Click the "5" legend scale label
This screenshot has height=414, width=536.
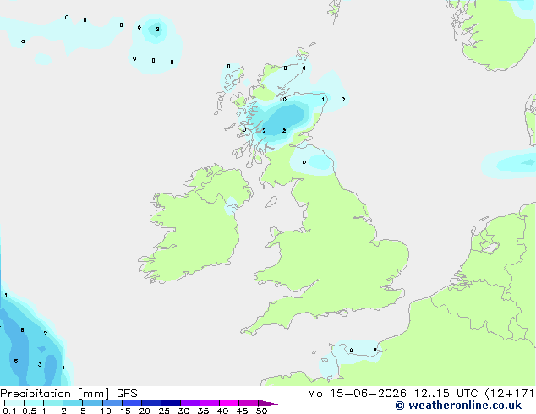tap(83, 411)
